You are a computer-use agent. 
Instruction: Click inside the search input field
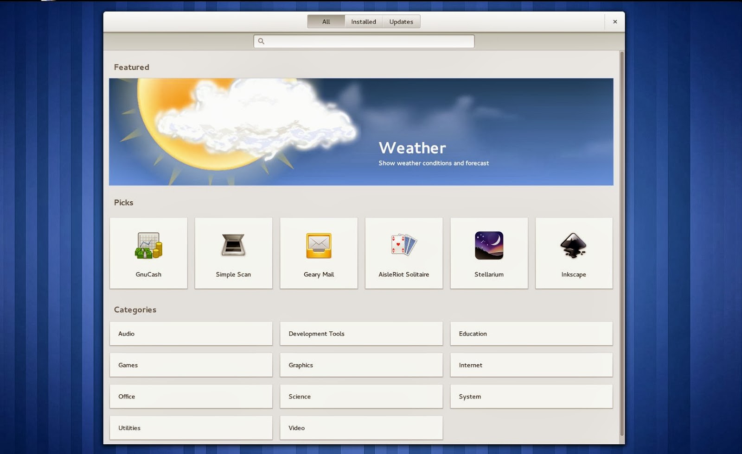(364, 41)
